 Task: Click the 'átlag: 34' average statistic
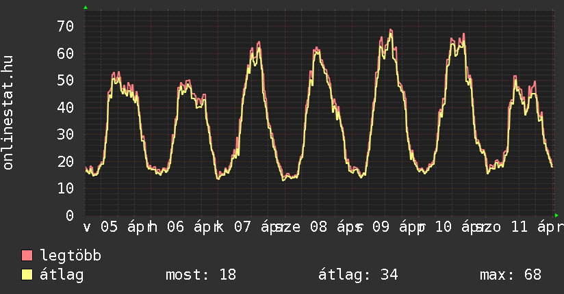point(358,275)
